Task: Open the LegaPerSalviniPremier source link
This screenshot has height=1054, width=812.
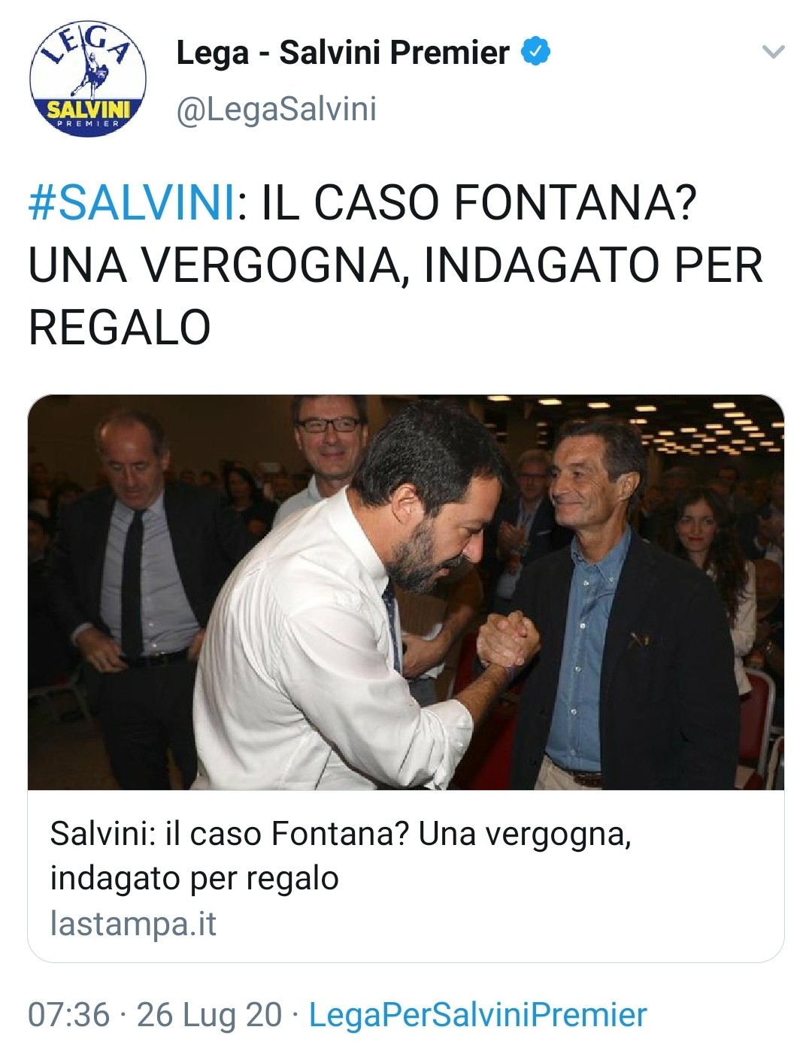Action: tap(478, 1014)
